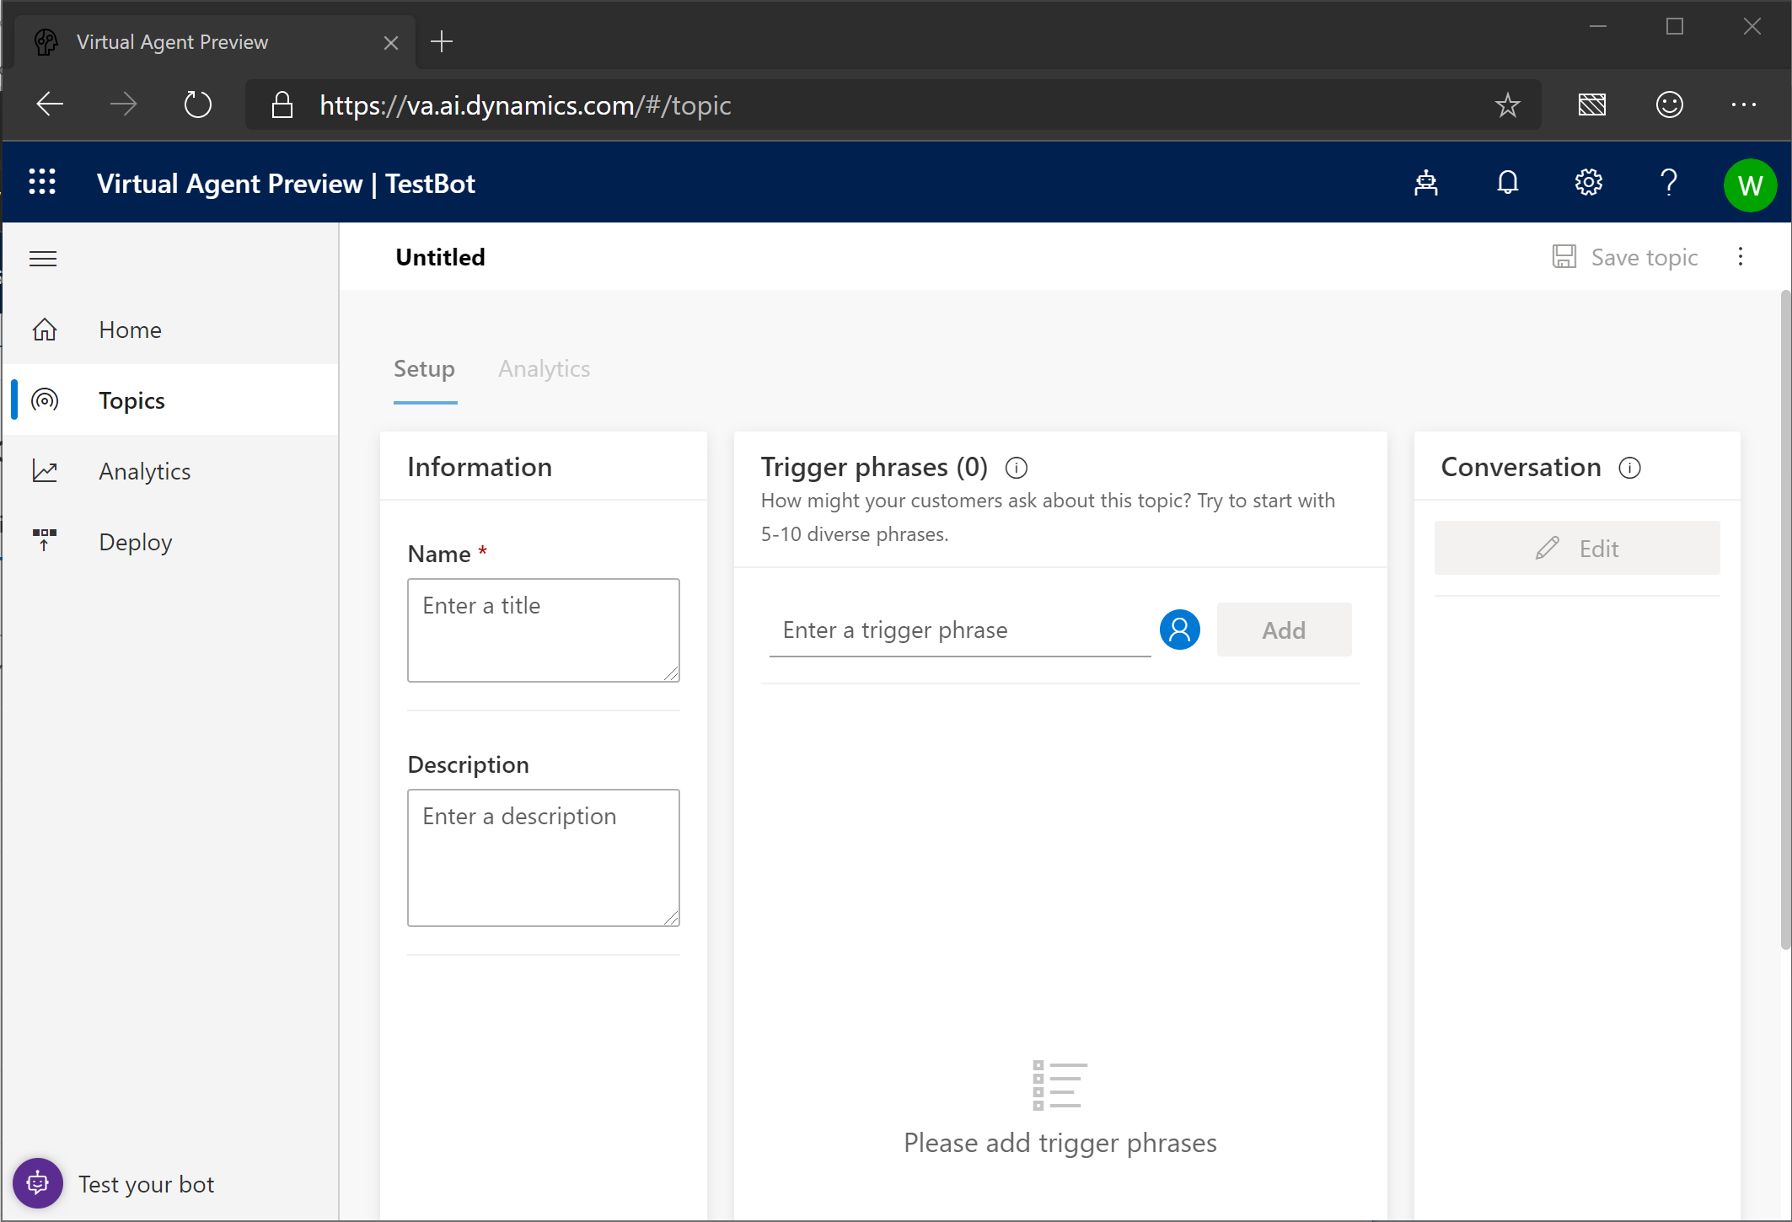The width and height of the screenshot is (1792, 1222).
Task: Click the page vertical scrollbar
Action: pyautogui.click(x=1784, y=619)
